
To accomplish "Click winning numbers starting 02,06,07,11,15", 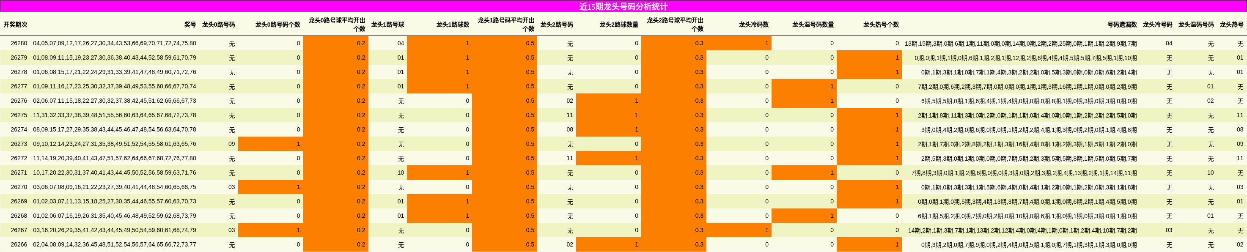I will 115,101.
